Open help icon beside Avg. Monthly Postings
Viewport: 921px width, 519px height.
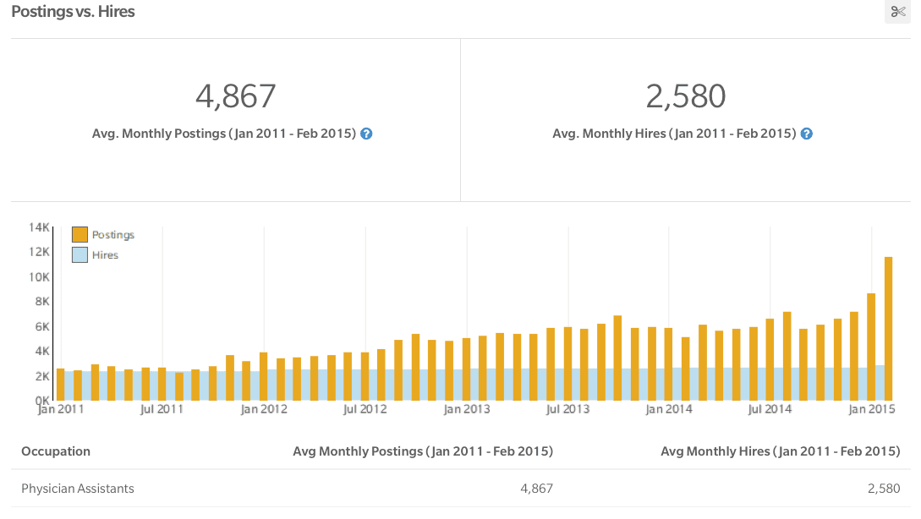tap(366, 134)
